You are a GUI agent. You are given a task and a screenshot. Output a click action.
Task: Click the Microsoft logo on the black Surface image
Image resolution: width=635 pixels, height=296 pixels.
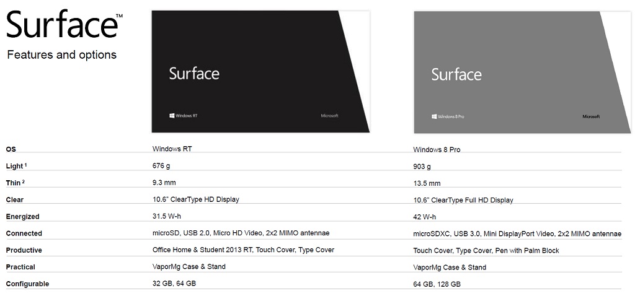pos(329,116)
